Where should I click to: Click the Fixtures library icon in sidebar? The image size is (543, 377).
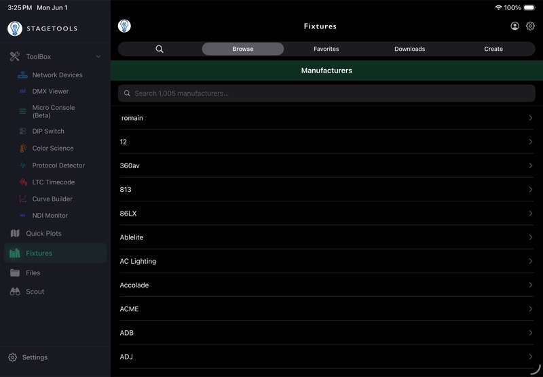tap(14, 253)
